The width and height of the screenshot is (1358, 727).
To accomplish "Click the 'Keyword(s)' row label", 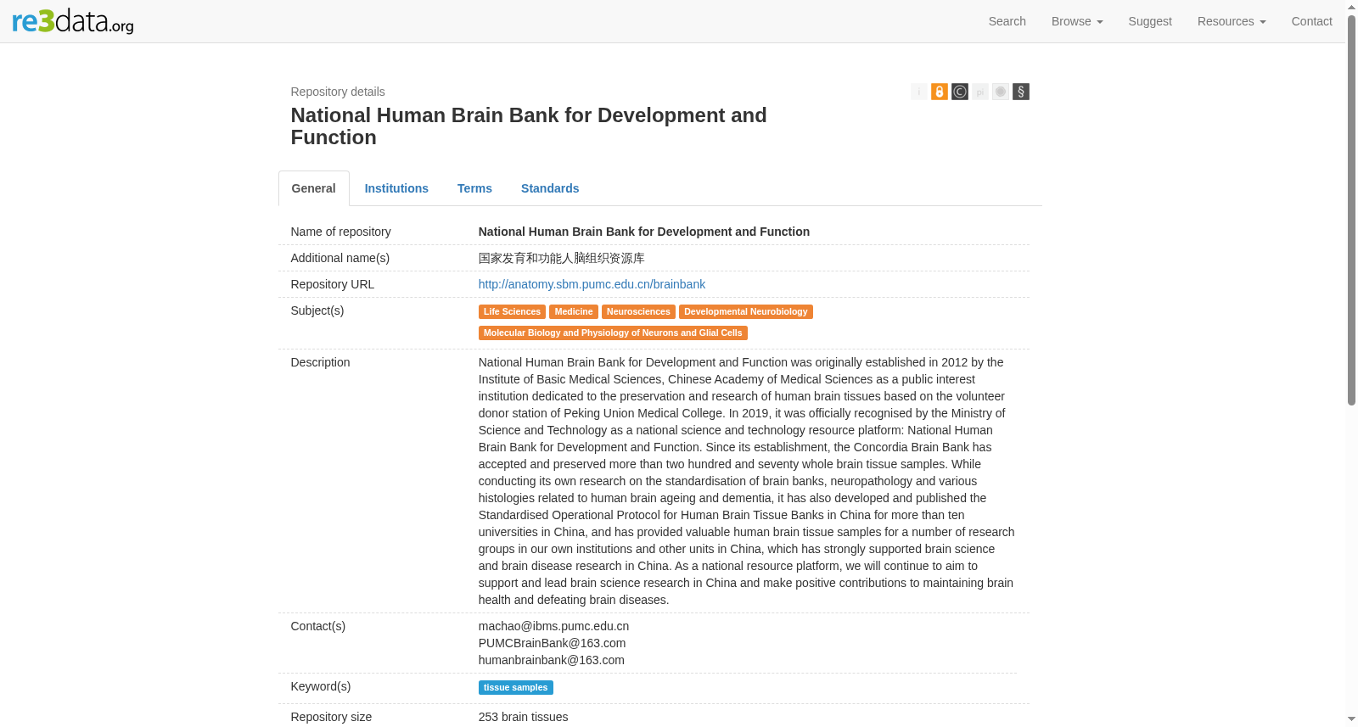I will [x=321, y=686].
